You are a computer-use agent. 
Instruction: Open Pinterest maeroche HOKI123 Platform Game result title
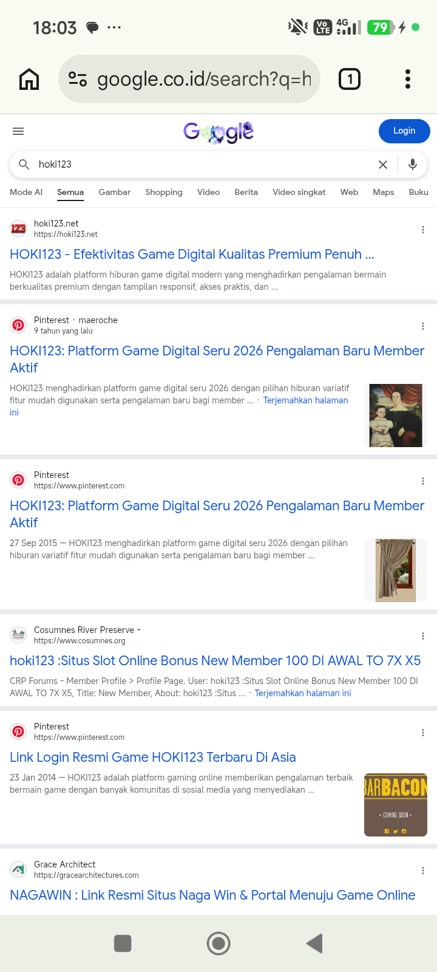(x=217, y=359)
